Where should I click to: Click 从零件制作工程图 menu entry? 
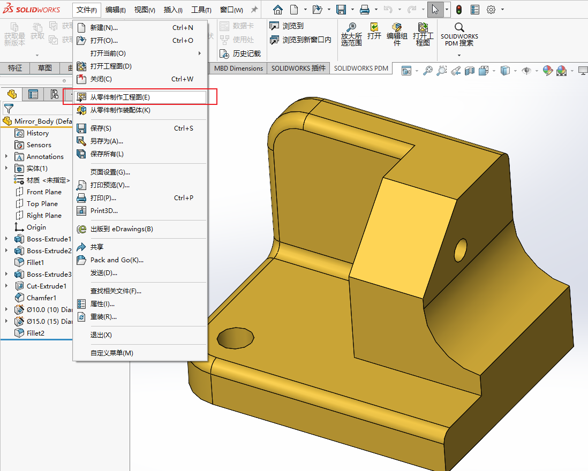click(x=120, y=97)
